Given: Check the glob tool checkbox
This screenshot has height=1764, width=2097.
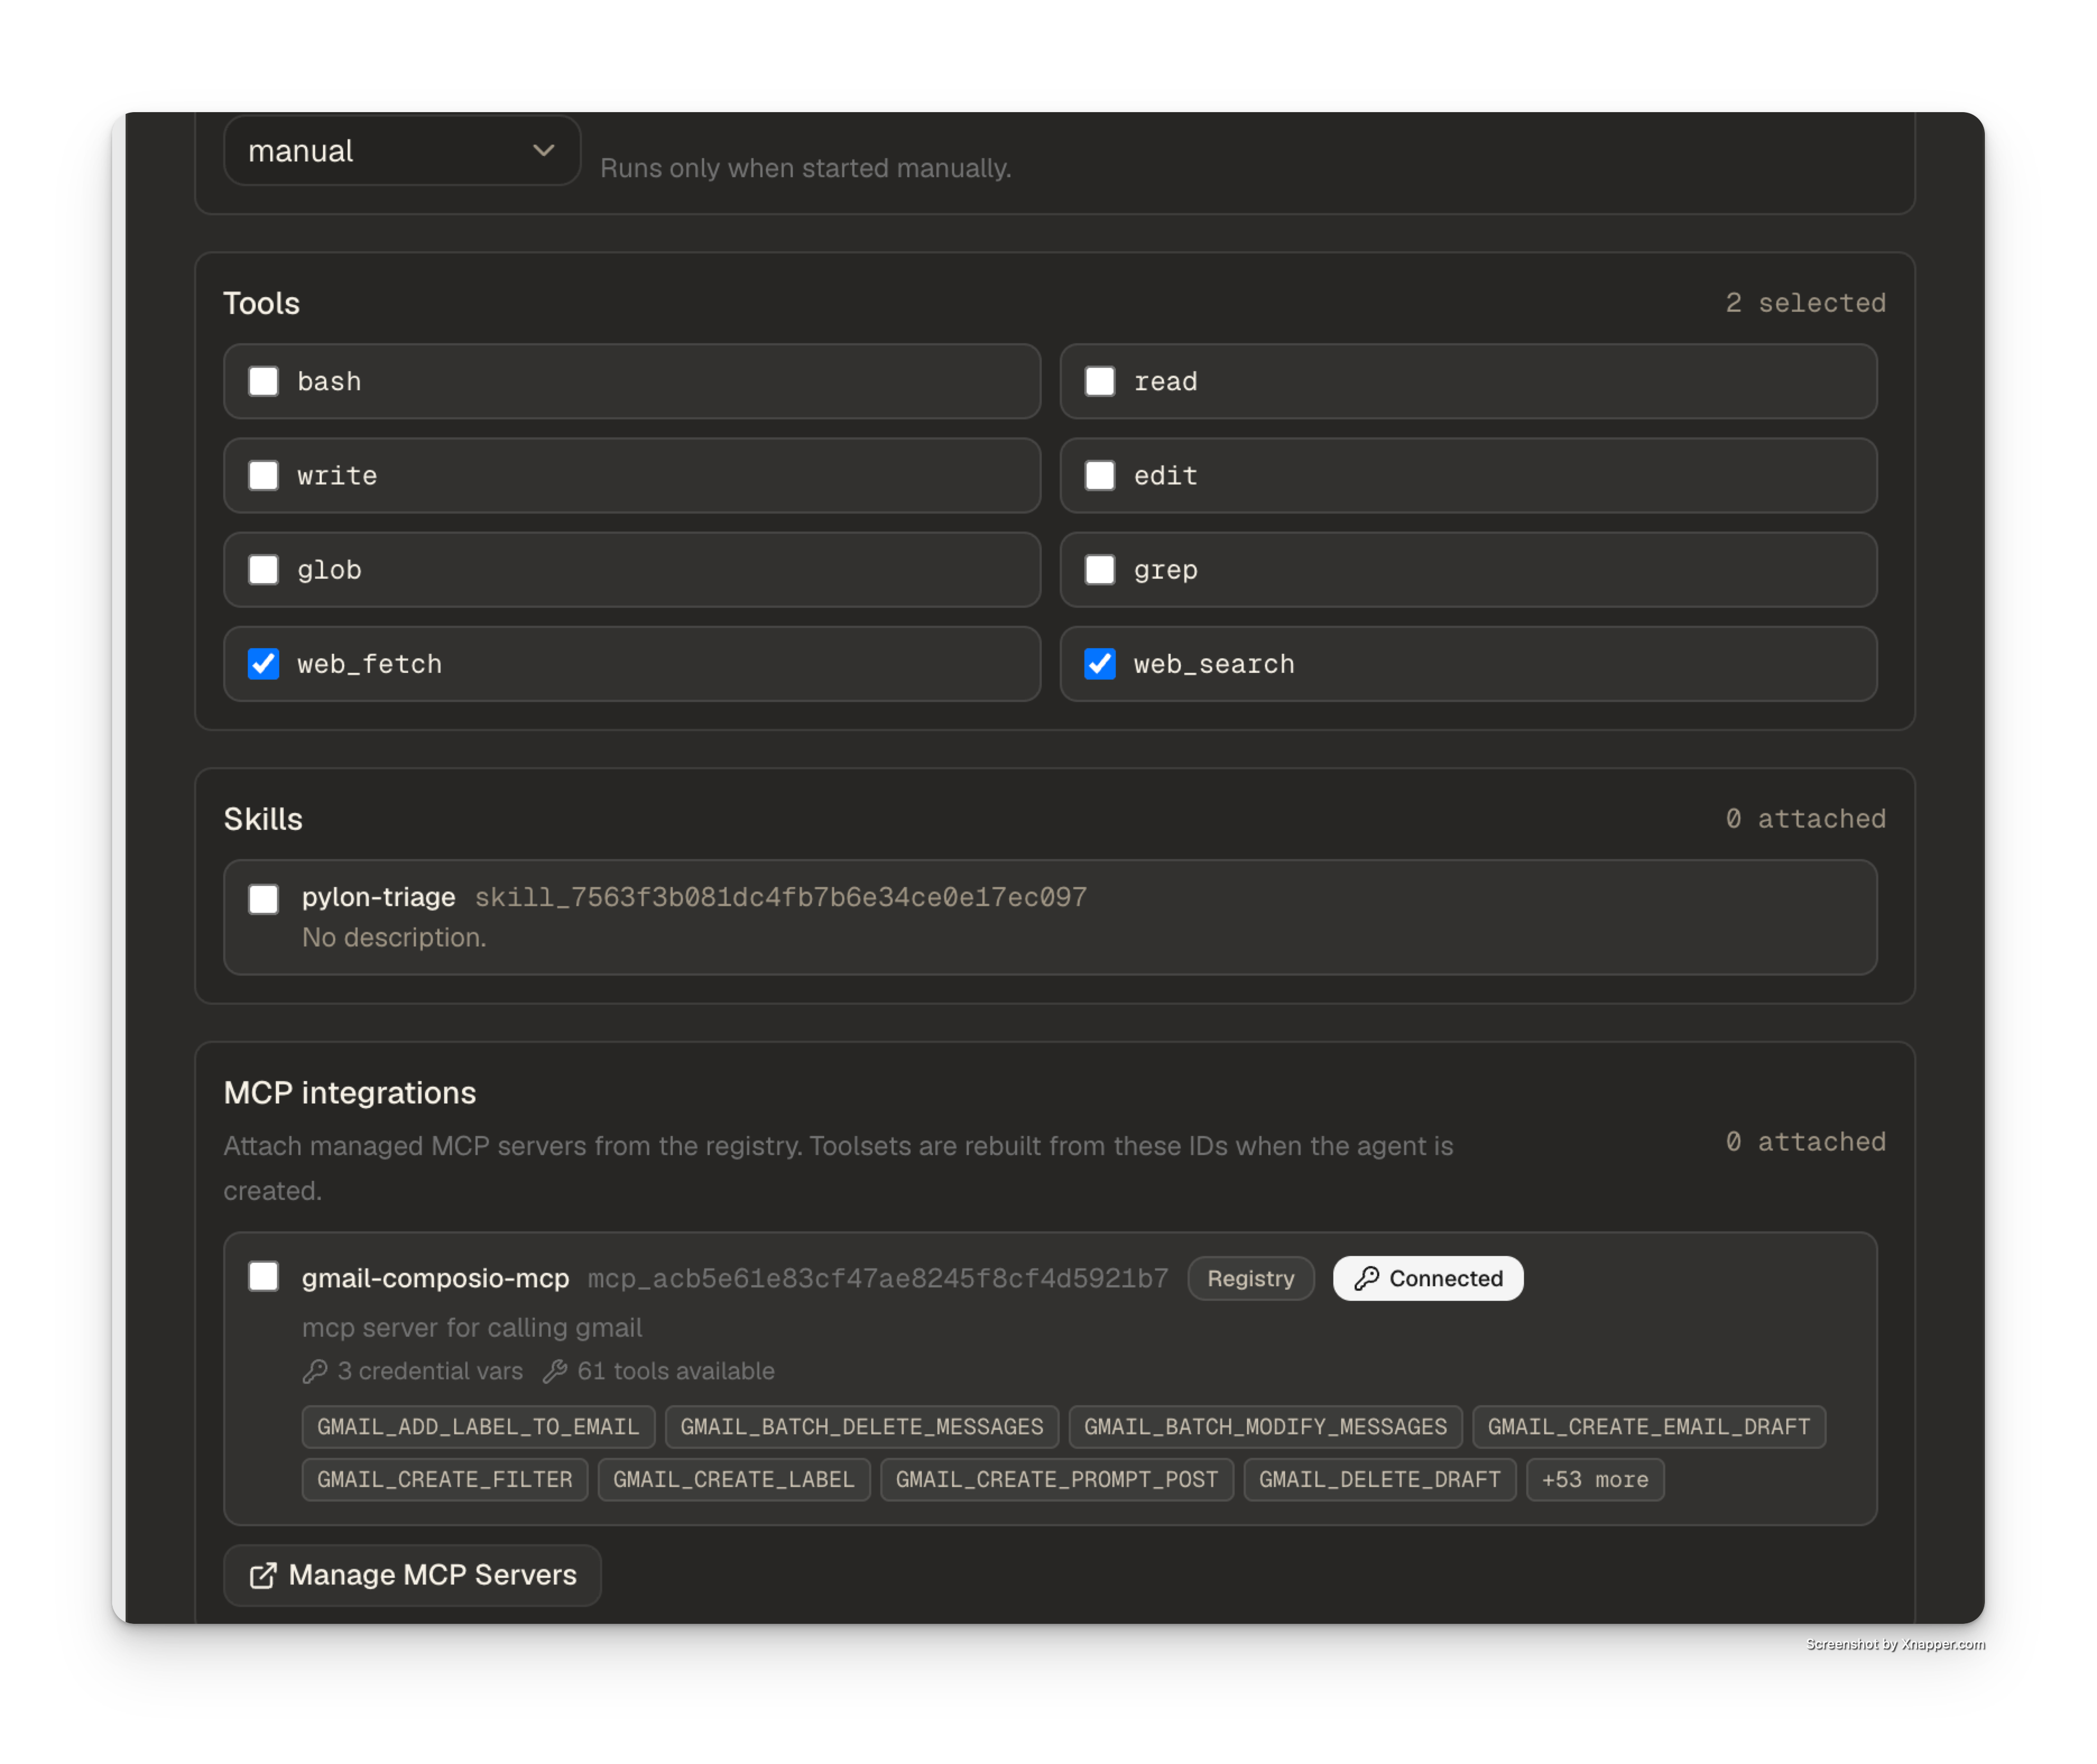Looking at the screenshot, I should point(263,569).
